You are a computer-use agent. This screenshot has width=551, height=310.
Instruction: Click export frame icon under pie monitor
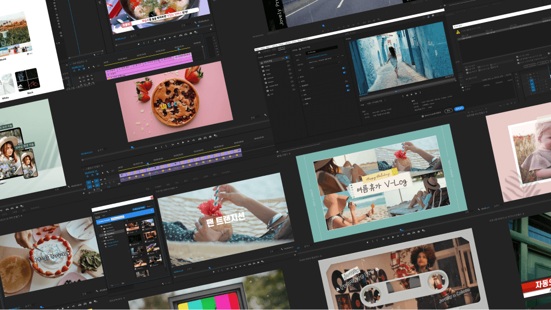pyautogui.click(x=210, y=136)
